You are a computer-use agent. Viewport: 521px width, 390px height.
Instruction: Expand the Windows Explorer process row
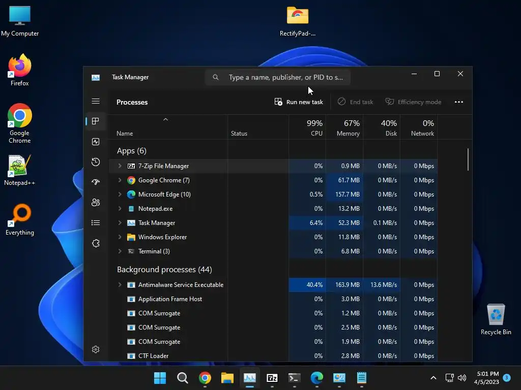point(120,237)
